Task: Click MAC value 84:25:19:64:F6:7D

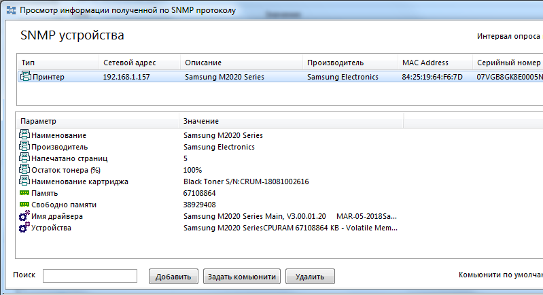Action: (x=432, y=77)
